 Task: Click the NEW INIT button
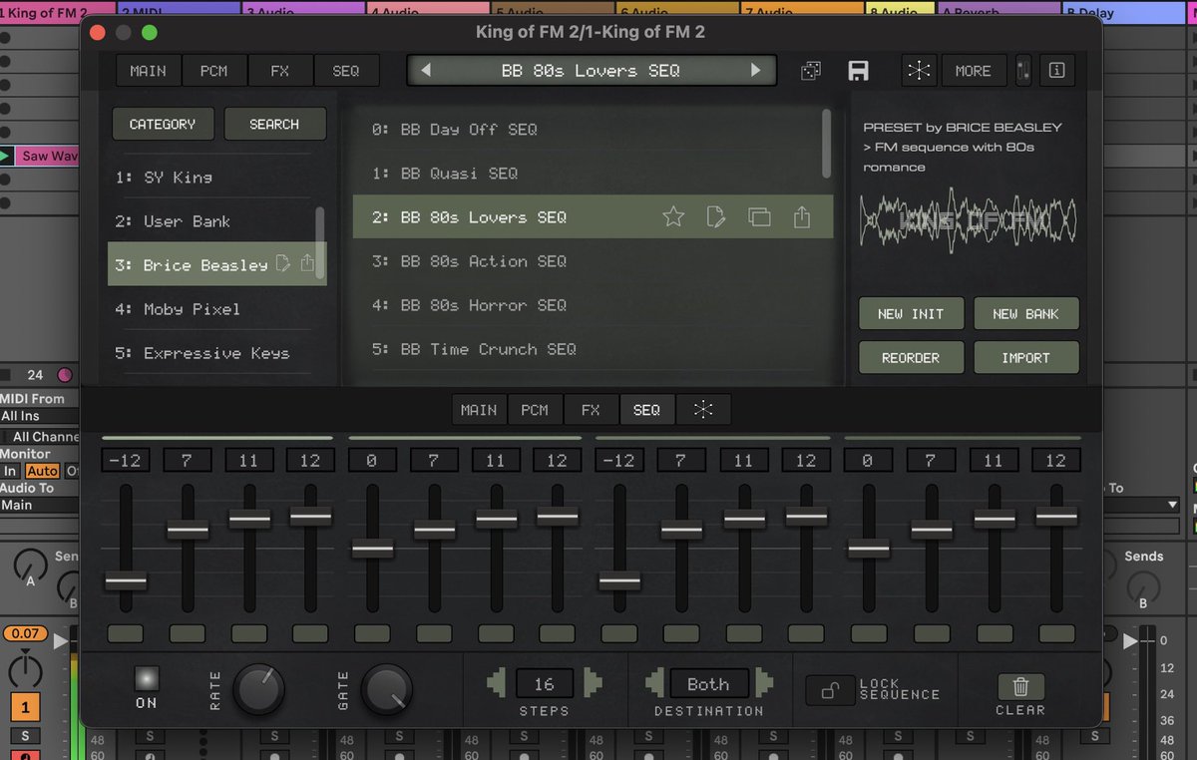tap(912, 313)
